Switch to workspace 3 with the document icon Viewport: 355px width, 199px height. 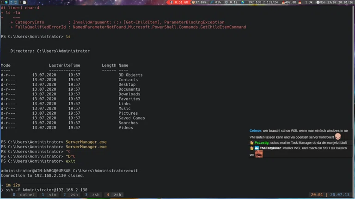coord(23,2)
